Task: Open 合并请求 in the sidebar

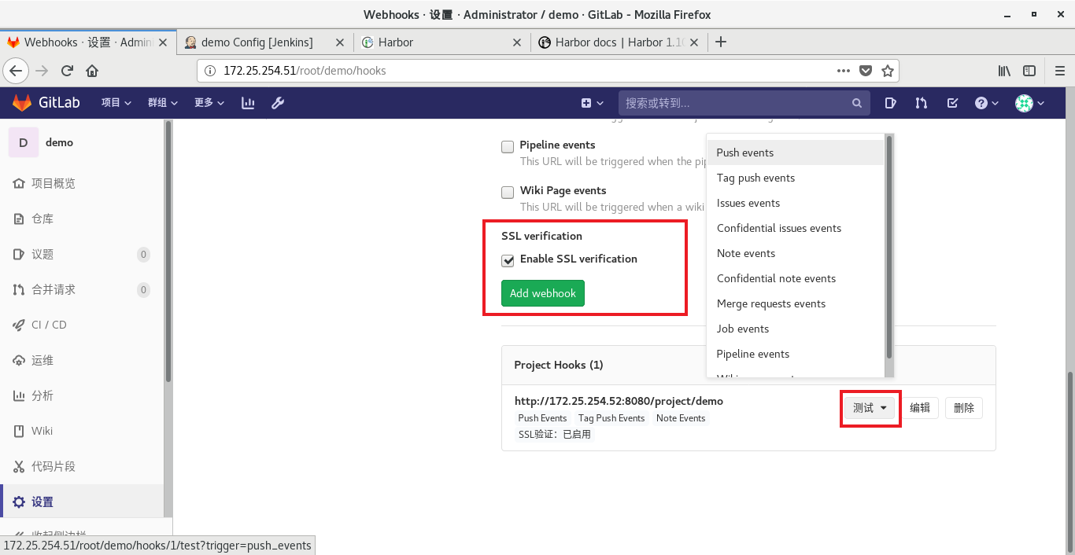Action: [x=54, y=289]
